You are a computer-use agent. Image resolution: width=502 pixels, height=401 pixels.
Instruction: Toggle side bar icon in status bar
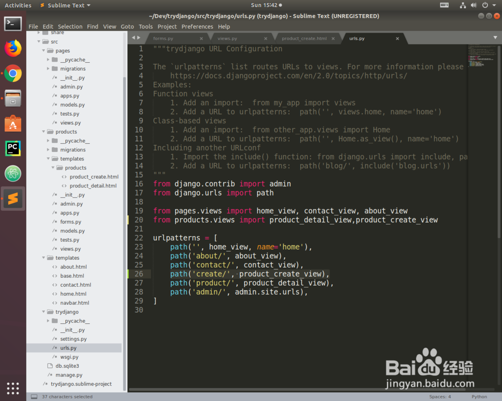click(34, 396)
